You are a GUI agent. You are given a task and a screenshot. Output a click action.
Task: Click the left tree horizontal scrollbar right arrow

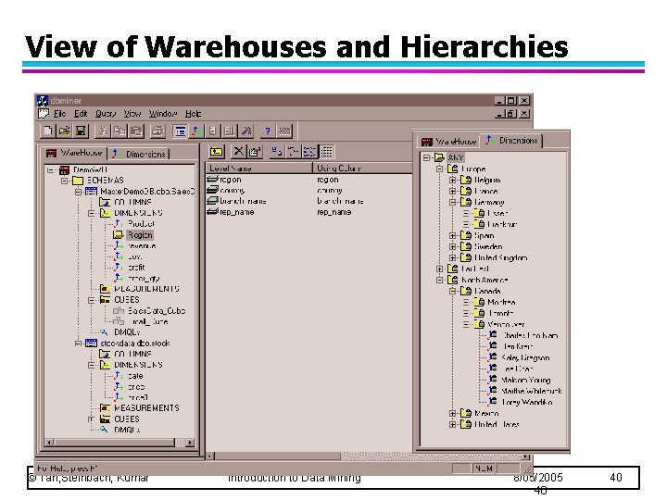click(190, 443)
